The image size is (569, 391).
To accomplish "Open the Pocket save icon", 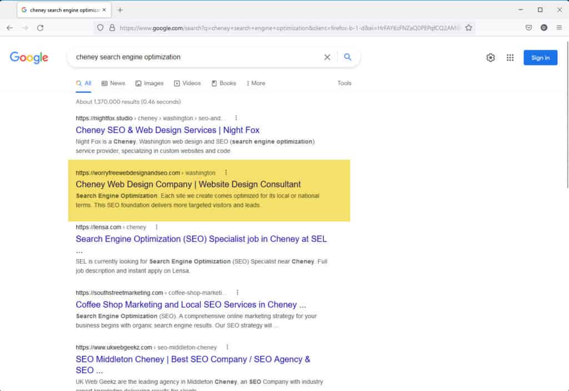I will (x=529, y=28).
